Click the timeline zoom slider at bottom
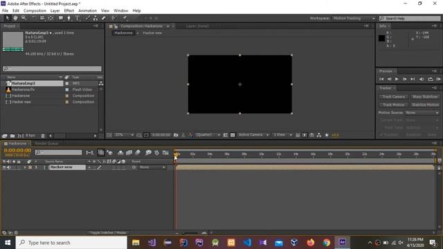 (x=190, y=233)
